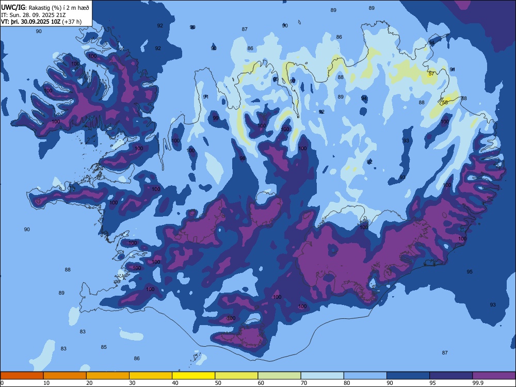
Task: Click the amber 20–30 legend swatch
Action: [x=108, y=376]
